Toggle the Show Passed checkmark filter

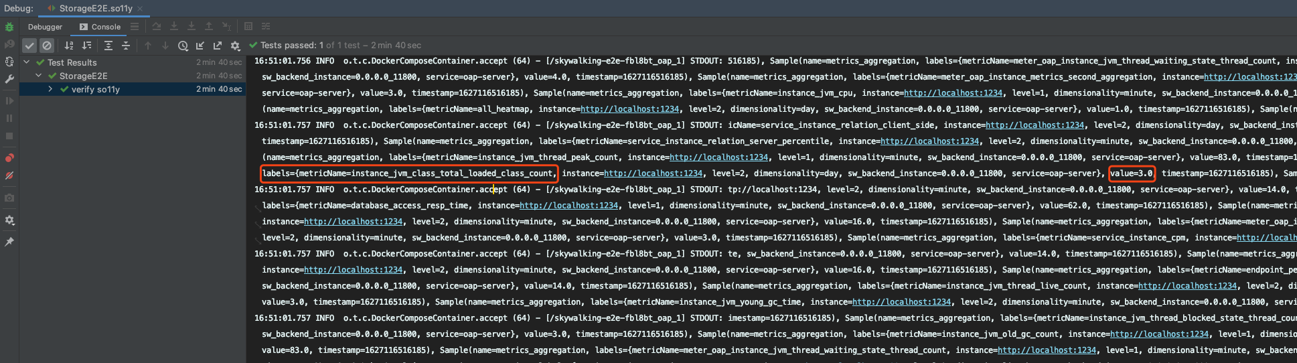[29, 46]
